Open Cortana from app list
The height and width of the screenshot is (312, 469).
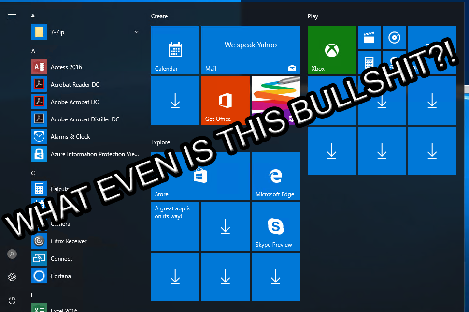pos(86,276)
